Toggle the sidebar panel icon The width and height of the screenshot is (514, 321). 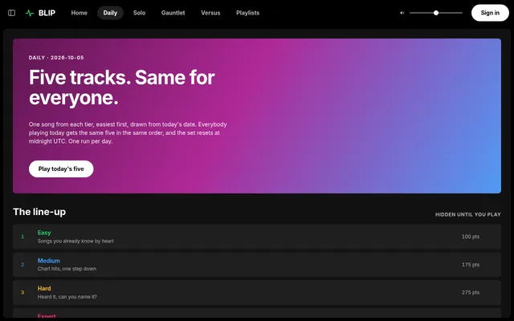coord(11,13)
